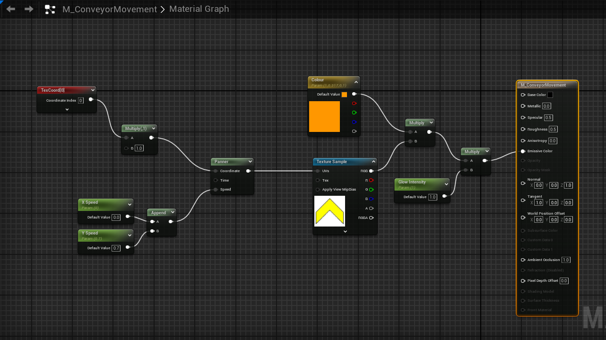Click the Multiply(,1) output pin

(x=151, y=138)
